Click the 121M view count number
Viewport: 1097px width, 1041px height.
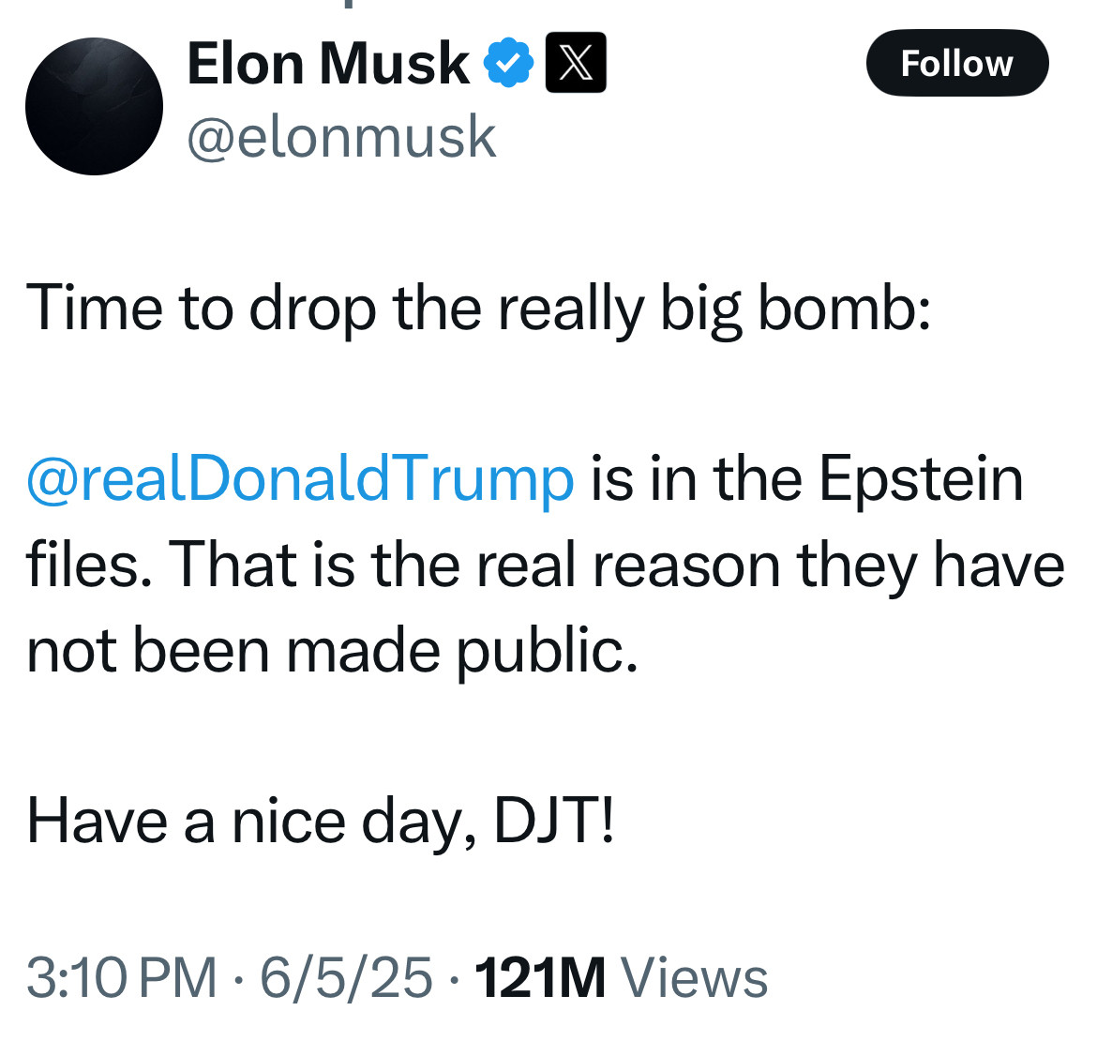[x=540, y=977]
